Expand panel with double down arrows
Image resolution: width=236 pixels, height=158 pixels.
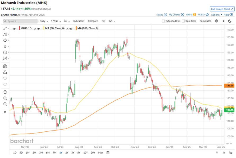coord(217,152)
